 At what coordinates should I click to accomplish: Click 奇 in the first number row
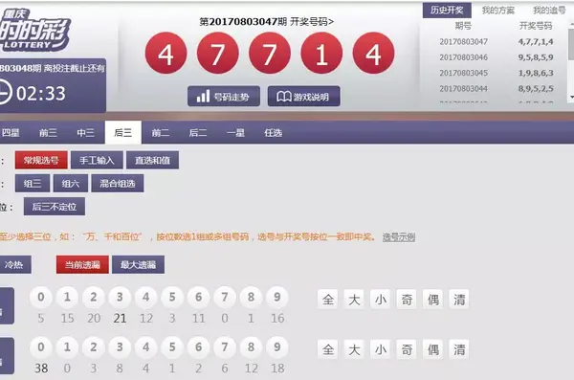(x=407, y=300)
